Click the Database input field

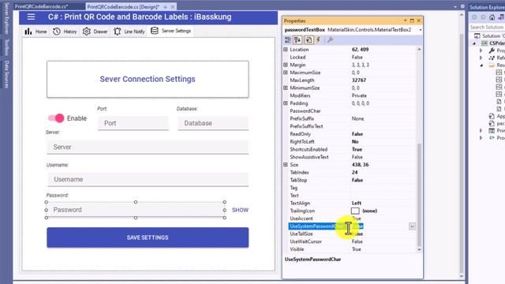[x=213, y=123]
